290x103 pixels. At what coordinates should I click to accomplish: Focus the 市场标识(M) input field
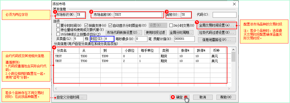click(81, 15)
